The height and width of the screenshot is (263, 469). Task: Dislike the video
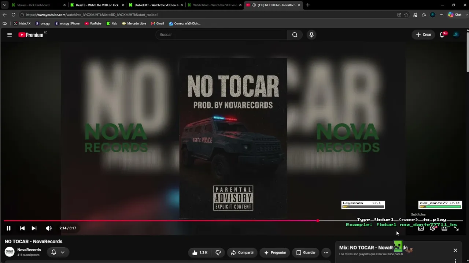(x=218, y=252)
